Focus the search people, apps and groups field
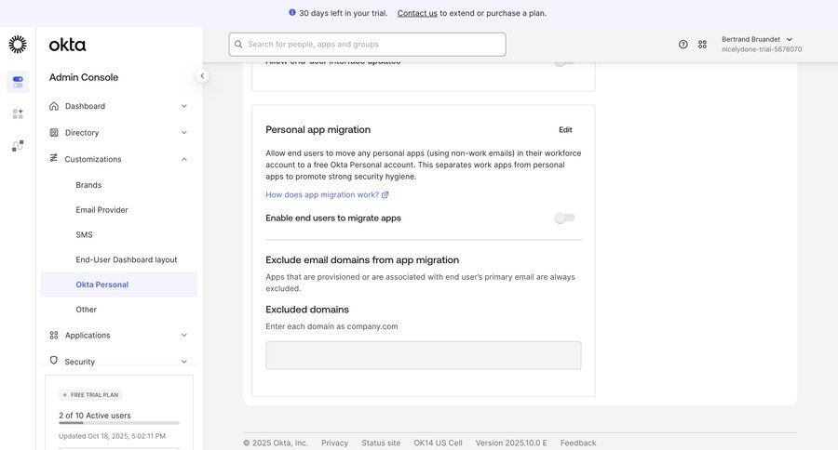Screen dimensions: 838x450 coord(367,45)
